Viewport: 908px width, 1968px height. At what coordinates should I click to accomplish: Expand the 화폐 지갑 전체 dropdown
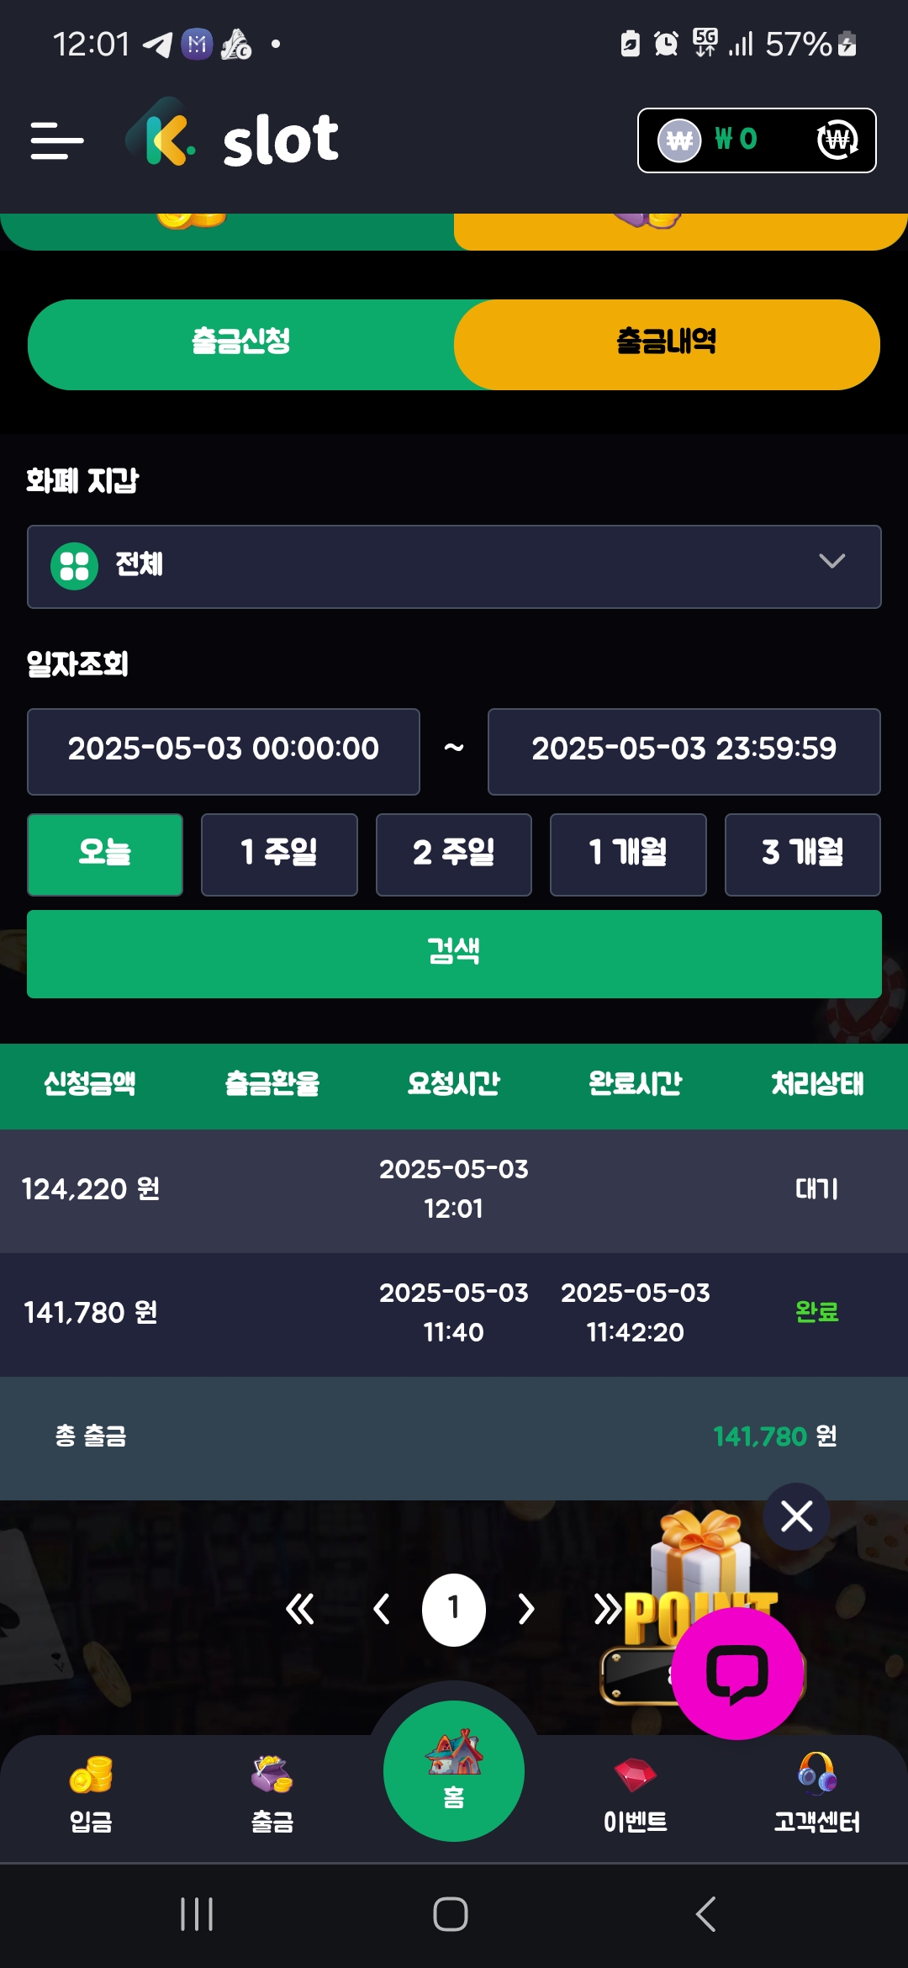coord(454,566)
